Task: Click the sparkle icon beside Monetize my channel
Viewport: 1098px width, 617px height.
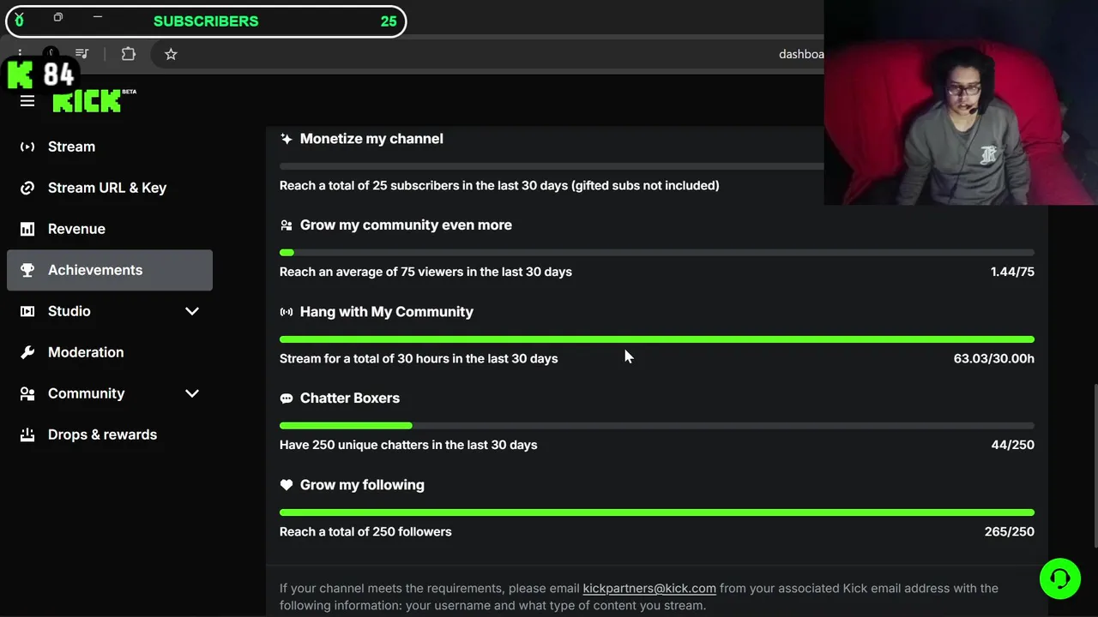Action: pyautogui.click(x=287, y=139)
